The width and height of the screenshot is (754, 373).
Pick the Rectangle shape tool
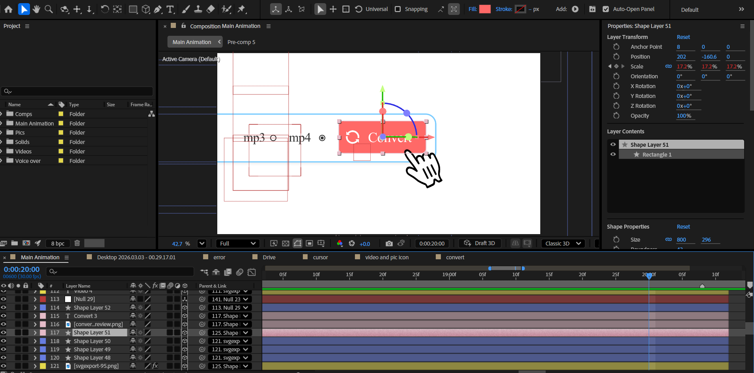point(133,9)
